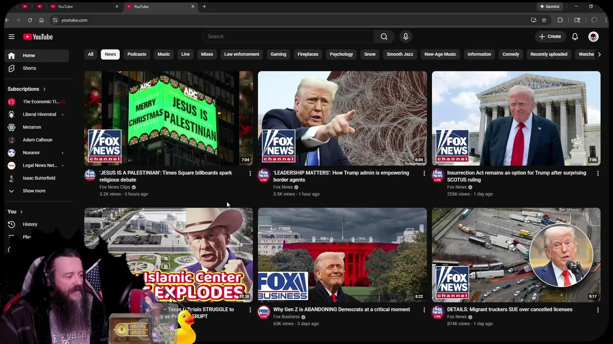Select the Comedy filter chip
Screen dimensions: 613x344
pyautogui.click(x=511, y=54)
